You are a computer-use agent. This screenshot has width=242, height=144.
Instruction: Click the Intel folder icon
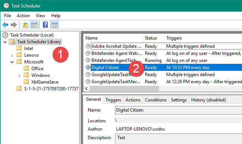click(19, 48)
